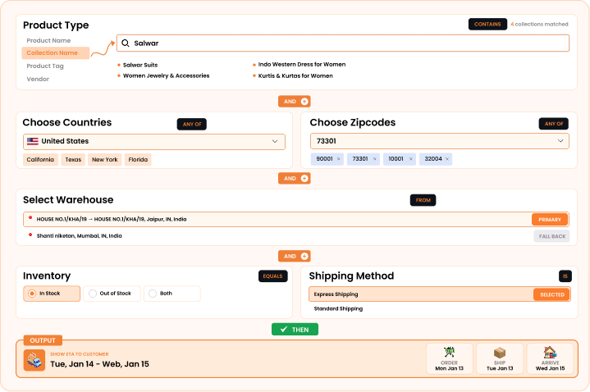Image resolution: width=590 pixels, height=392 pixels.
Task: Click Kurtis & Kurtas for Women result
Action: [295, 75]
